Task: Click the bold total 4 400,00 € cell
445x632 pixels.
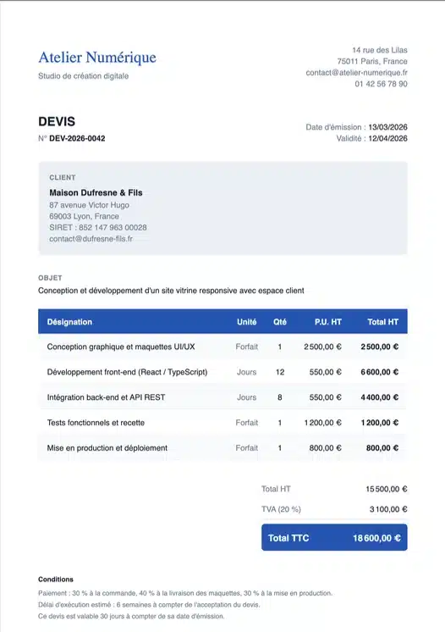Action: 379,397
